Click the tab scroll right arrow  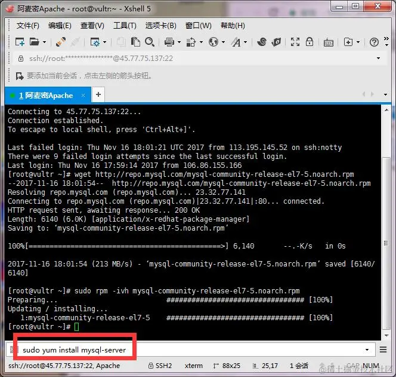coord(372,94)
